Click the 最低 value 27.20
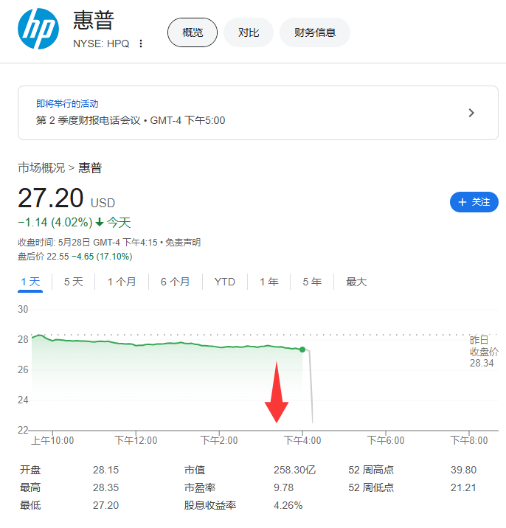 click(x=105, y=505)
